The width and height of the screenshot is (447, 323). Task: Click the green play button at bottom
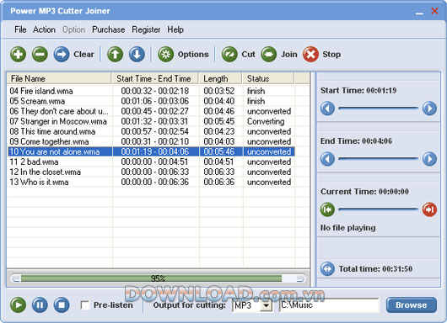pyautogui.click(x=19, y=305)
